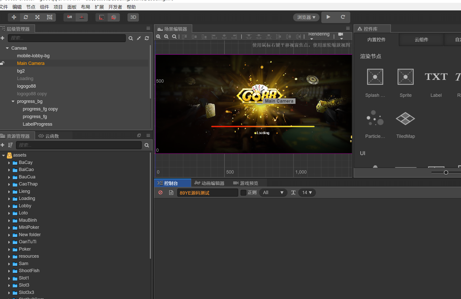Open the 内置控件 tab

tap(376, 40)
